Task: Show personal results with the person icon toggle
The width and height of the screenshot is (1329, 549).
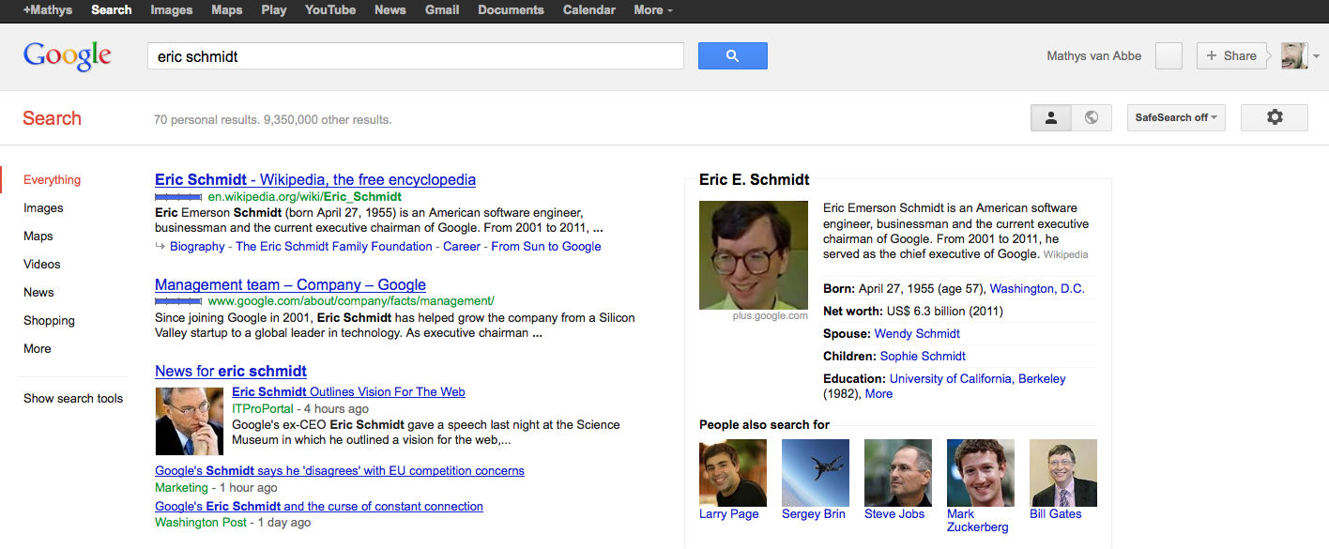Action: tap(1051, 117)
